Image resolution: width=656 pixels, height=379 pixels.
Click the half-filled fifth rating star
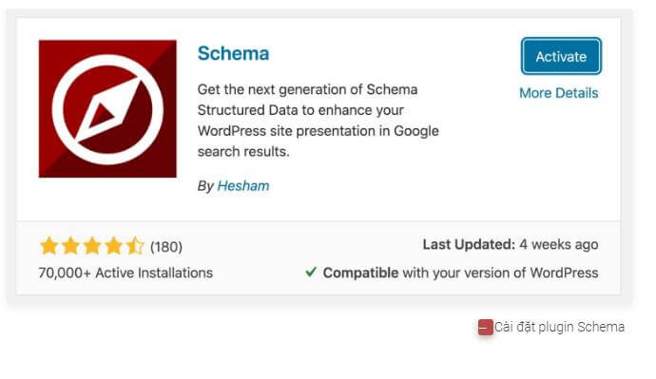(x=135, y=246)
